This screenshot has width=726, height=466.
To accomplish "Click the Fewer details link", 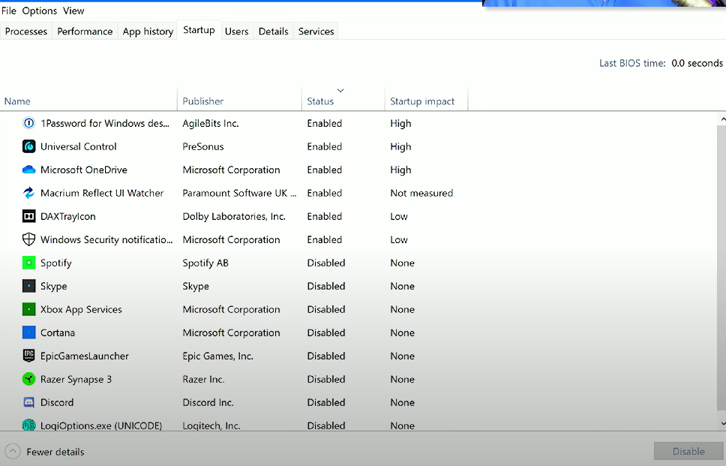I will pos(55,452).
